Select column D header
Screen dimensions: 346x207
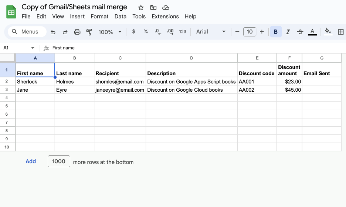[191, 58]
